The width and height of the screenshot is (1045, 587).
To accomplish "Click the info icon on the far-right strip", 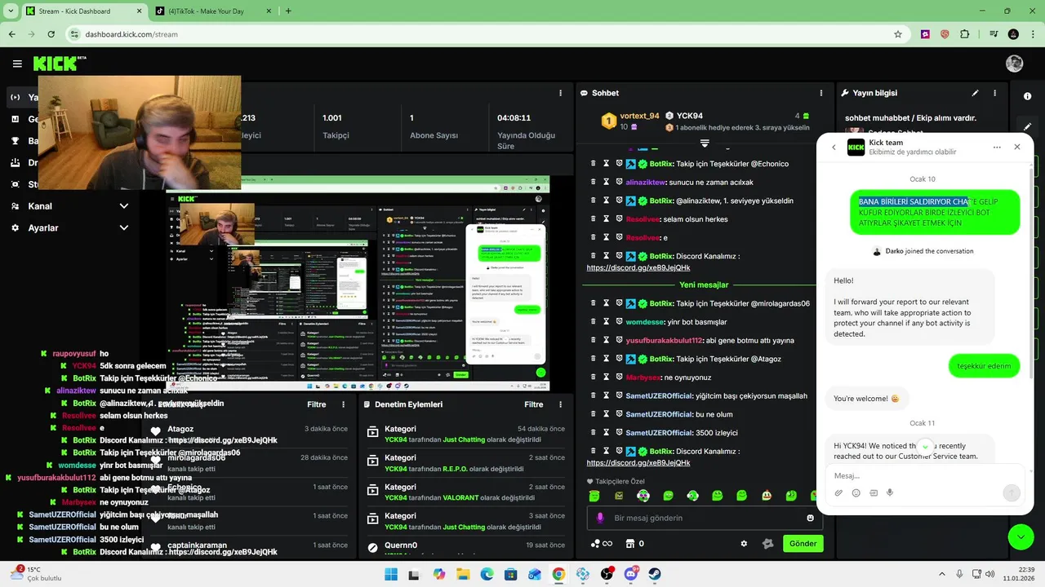I will click(x=1027, y=96).
